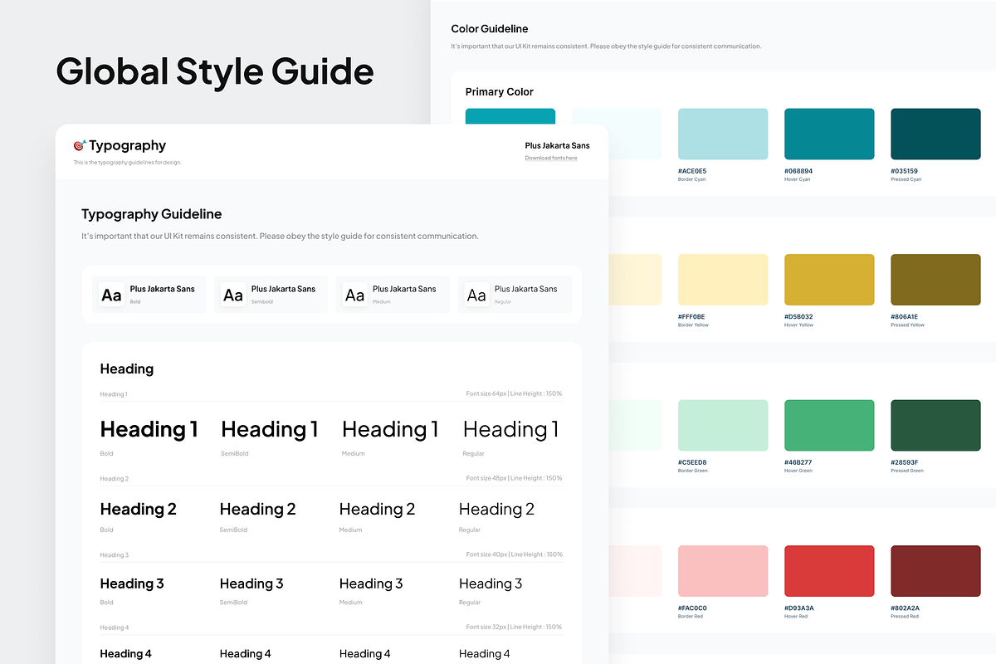This screenshot has height=664, width=996.
Task: Click the small 'Heading 2' row label
Action: tap(115, 479)
